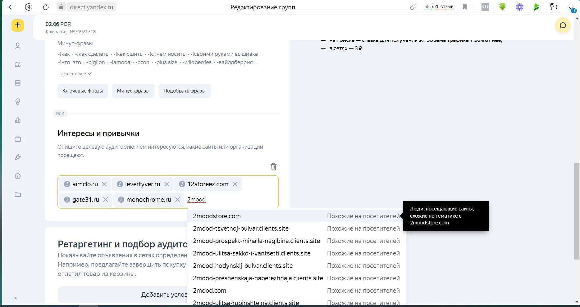Click the Подобрать фразы button

click(185, 91)
